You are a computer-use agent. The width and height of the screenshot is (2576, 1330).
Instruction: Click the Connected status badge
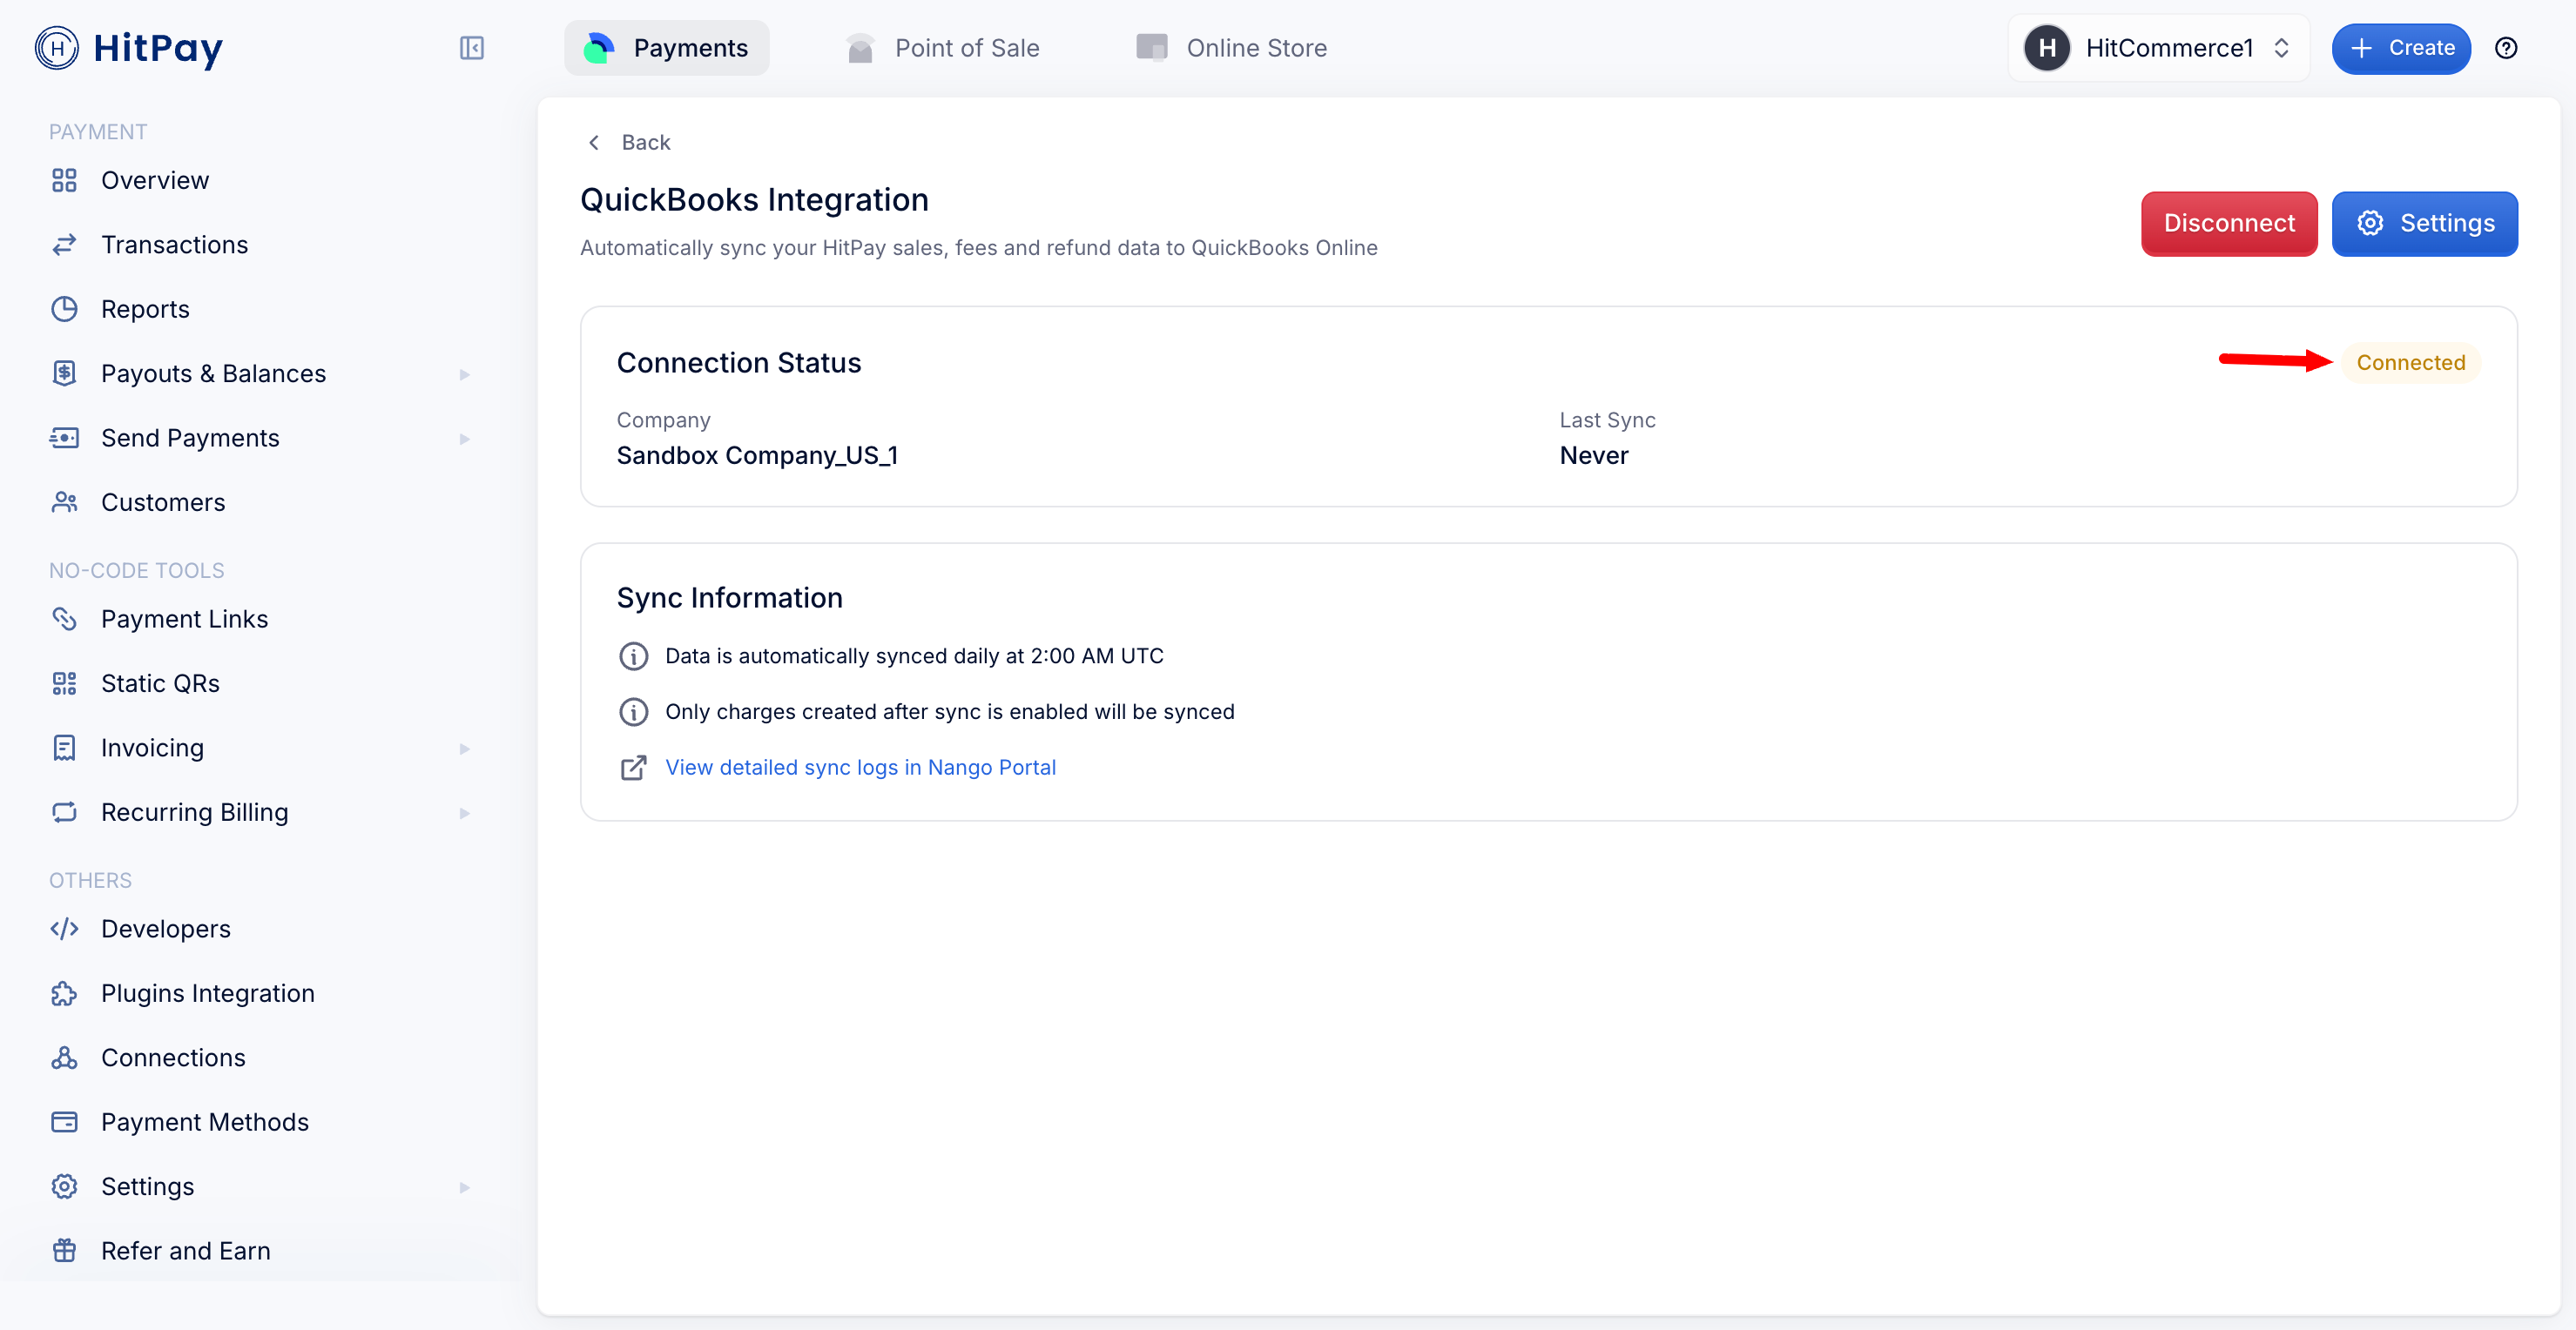(x=2411, y=362)
